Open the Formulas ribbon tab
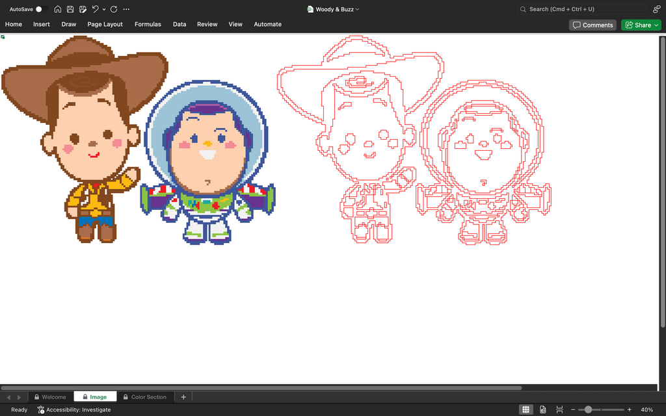 coord(148,24)
